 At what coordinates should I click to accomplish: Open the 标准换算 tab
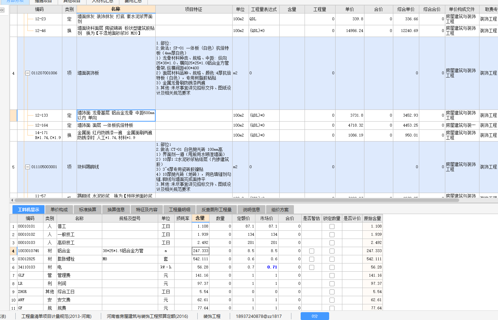coord(88,209)
